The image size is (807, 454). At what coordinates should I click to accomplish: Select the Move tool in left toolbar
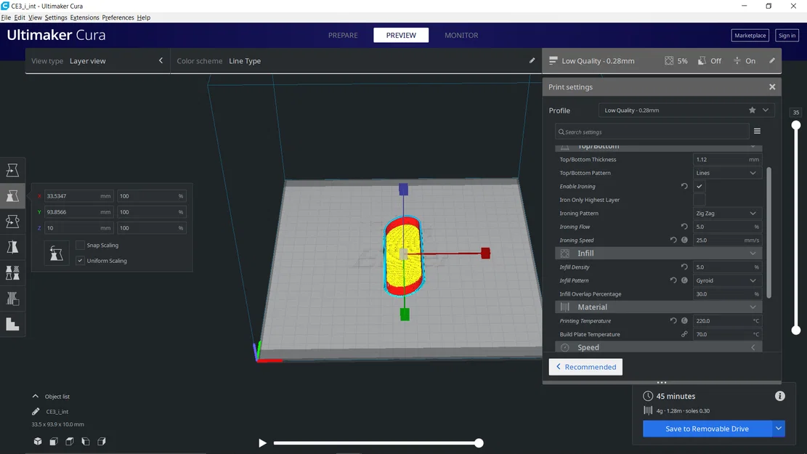pyautogui.click(x=12, y=170)
